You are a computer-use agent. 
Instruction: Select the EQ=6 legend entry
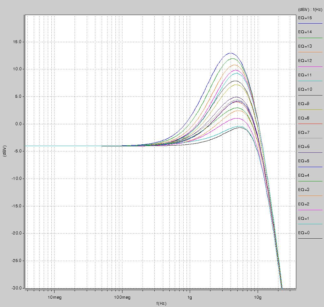(304, 147)
